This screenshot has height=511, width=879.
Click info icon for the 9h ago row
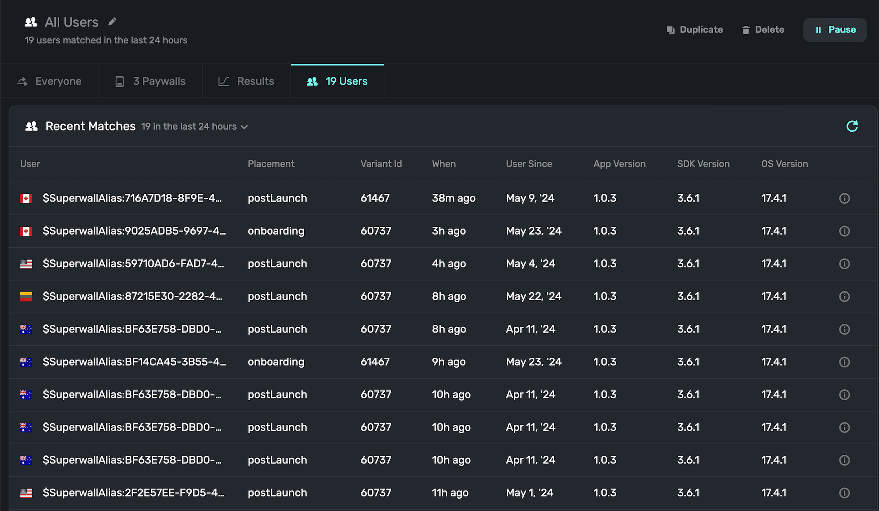point(844,362)
